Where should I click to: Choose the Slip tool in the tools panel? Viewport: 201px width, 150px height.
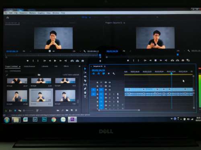pyautogui.click(x=85, y=84)
